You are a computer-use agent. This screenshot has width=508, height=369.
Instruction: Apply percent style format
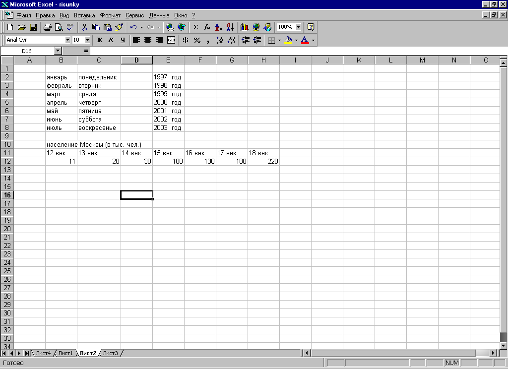point(197,40)
